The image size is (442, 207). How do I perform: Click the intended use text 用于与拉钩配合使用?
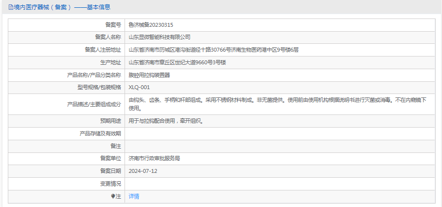166,121
